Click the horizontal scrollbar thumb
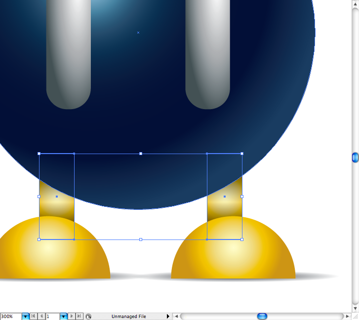359x320 pixels. (262, 316)
